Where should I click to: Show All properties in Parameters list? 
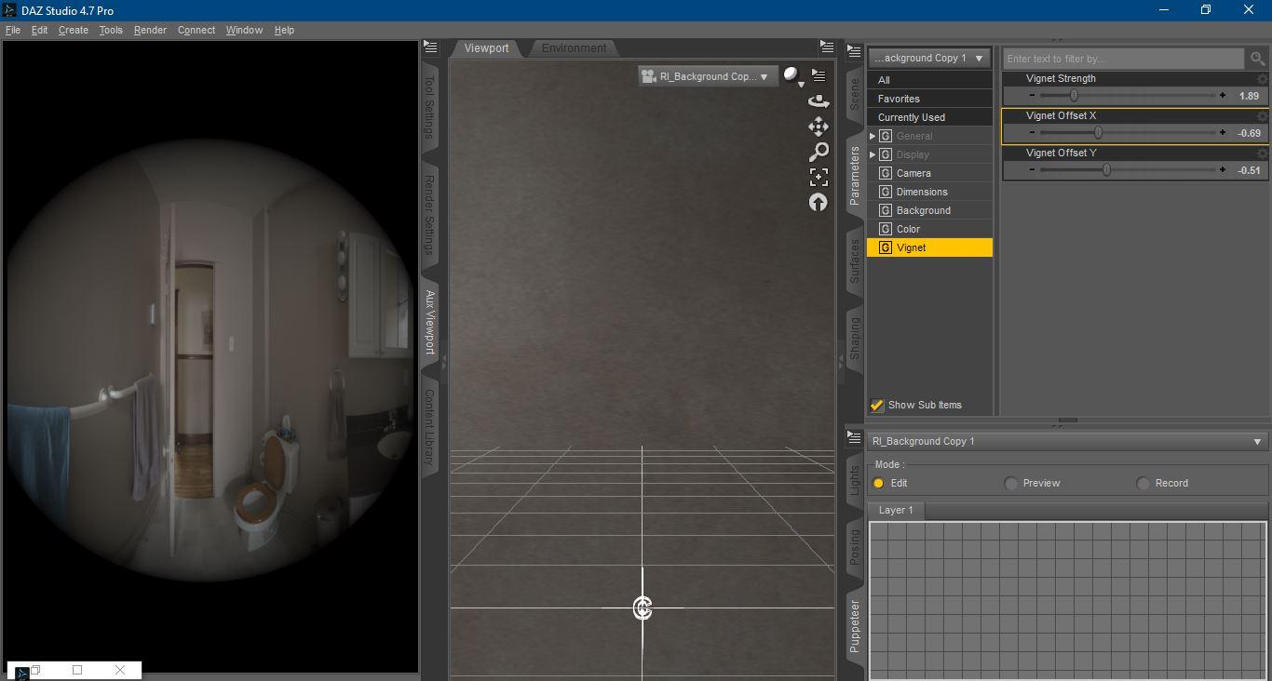tap(929, 80)
